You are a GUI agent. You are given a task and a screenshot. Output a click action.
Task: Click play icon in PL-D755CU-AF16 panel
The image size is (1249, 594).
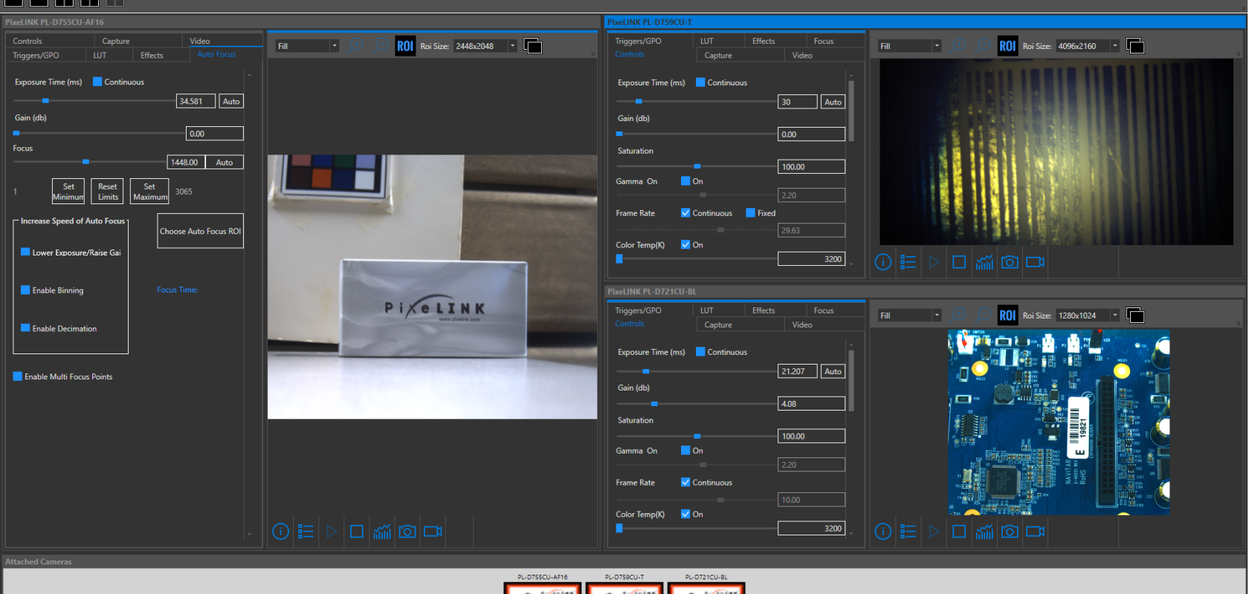tap(332, 532)
